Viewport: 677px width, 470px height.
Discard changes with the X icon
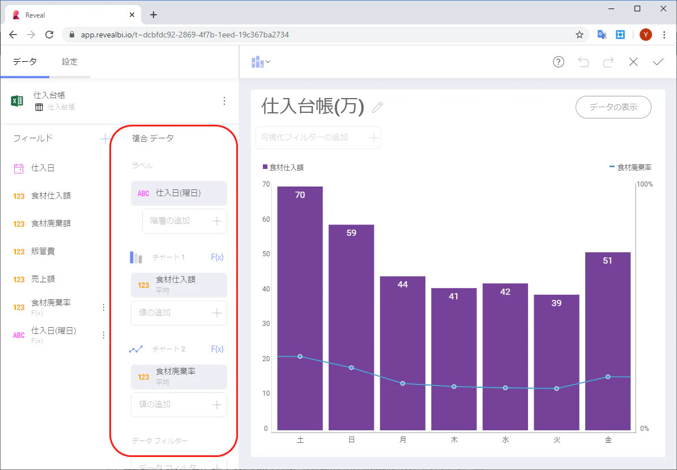[633, 62]
